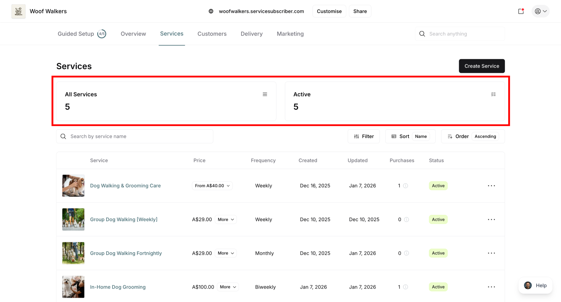Click the Woof Walkers logo

click(18, 11)
